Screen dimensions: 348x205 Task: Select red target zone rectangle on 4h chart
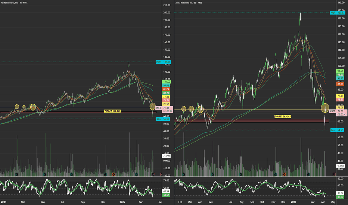tap(78, 112)
